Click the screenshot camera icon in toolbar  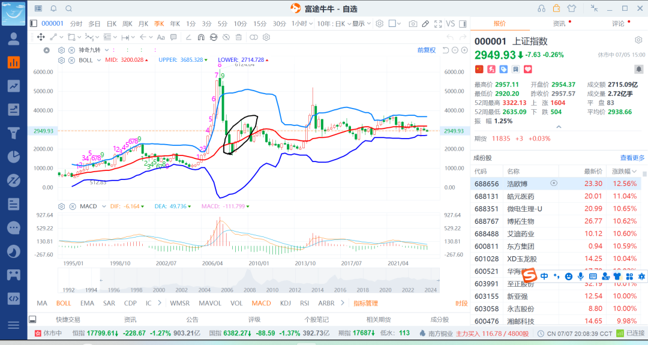coord(412,24)
